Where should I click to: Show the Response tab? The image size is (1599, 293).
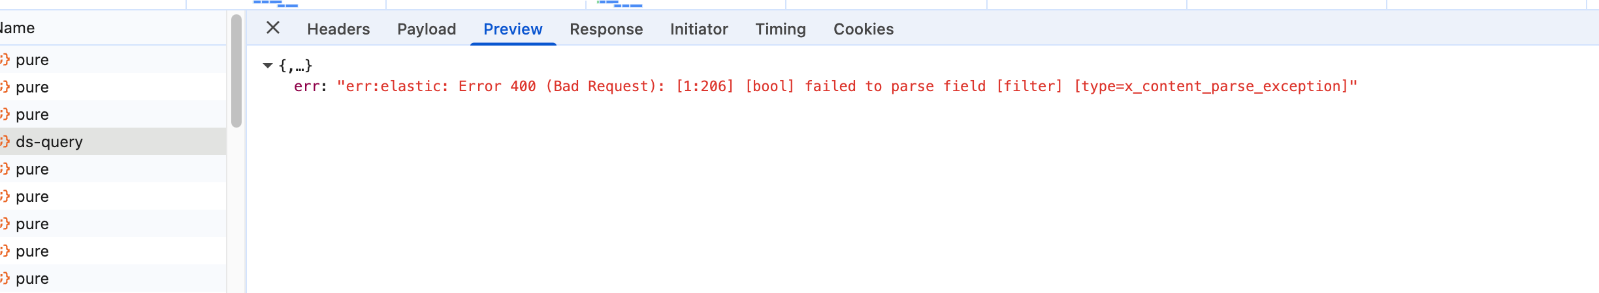click(x=606, y=29)
